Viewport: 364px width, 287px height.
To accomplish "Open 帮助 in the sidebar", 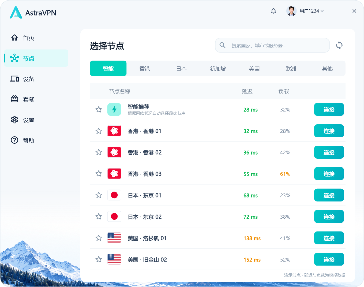I will tap(36, 140).
